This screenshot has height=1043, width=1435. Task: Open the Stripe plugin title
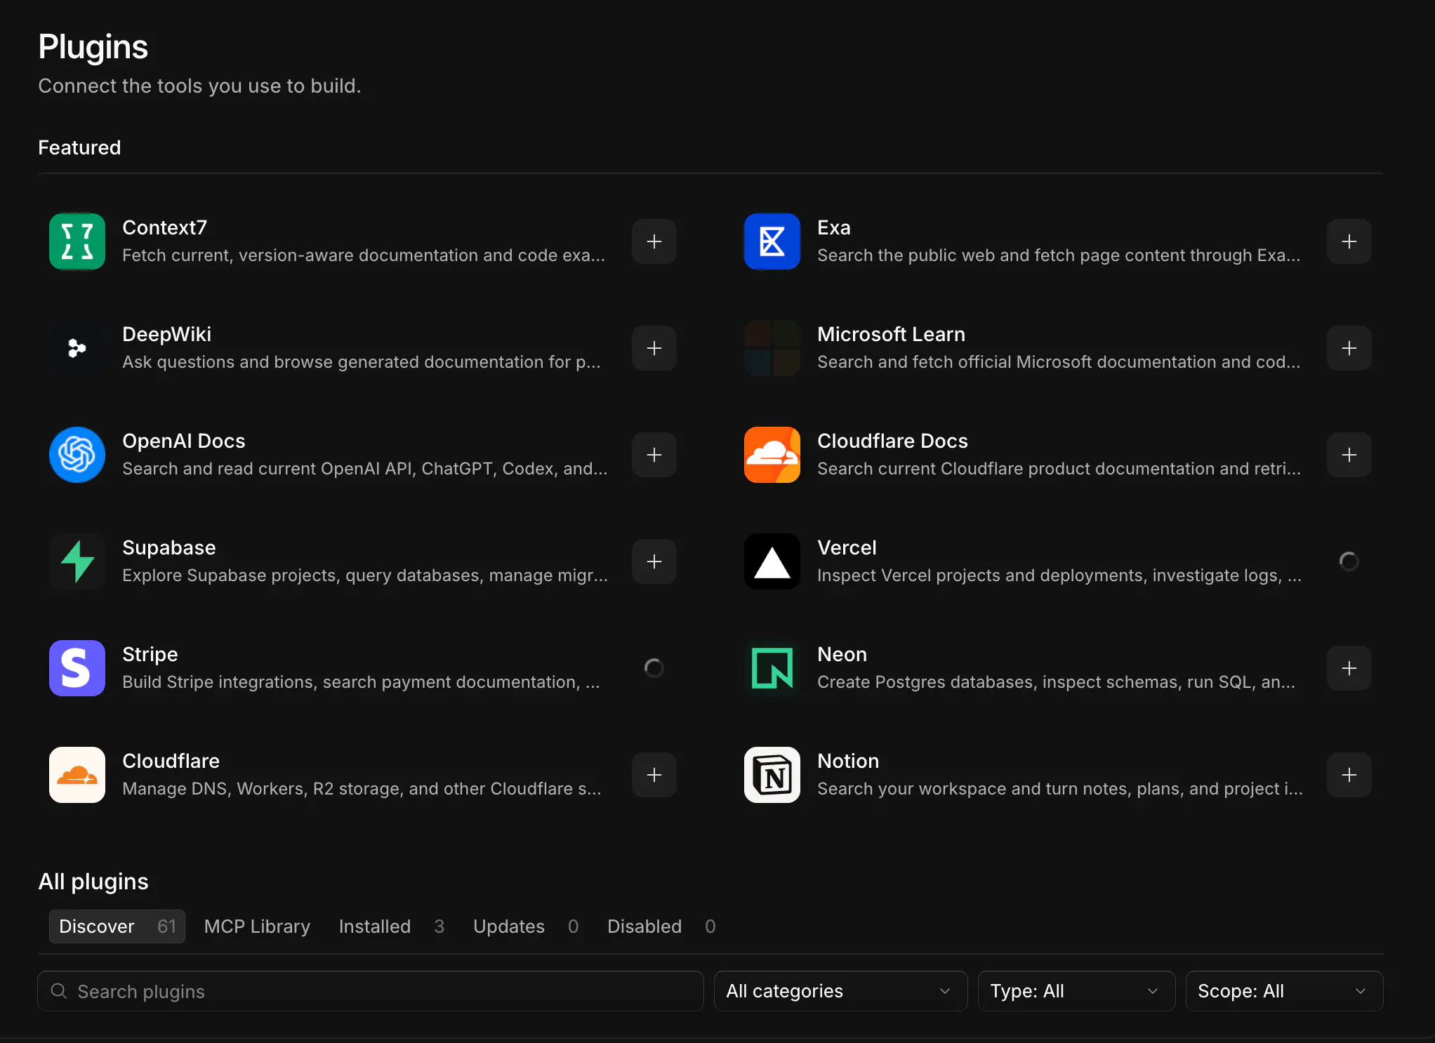(150, 654)
